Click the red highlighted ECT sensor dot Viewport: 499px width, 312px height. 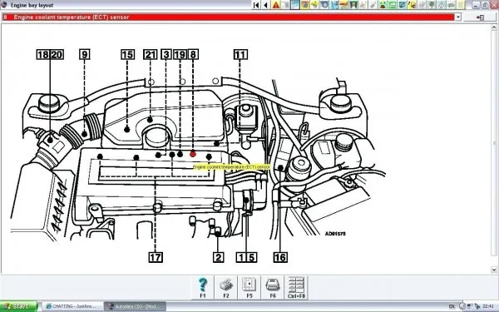click(193, 154)
